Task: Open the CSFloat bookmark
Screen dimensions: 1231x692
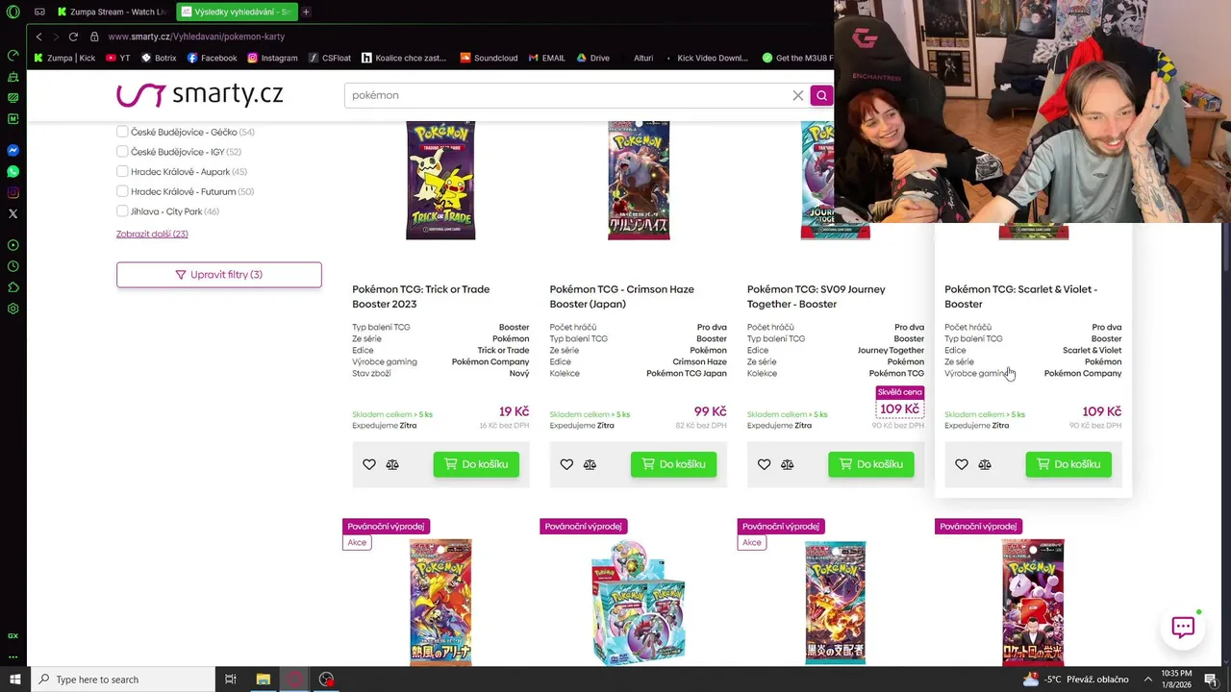Action: (x=330, y=58)
